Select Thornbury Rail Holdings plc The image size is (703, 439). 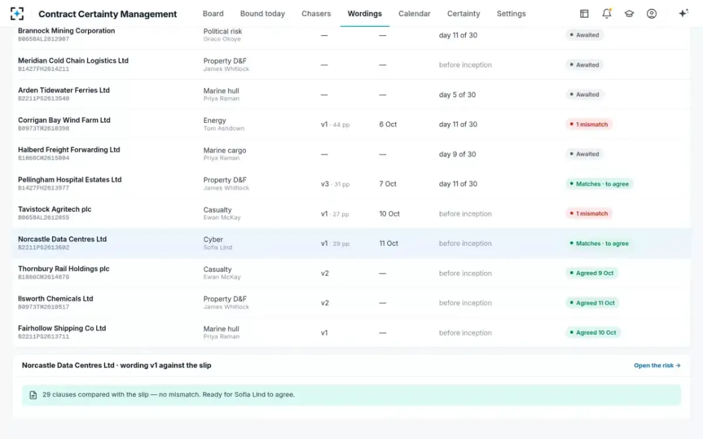click(x=64, y=269)
